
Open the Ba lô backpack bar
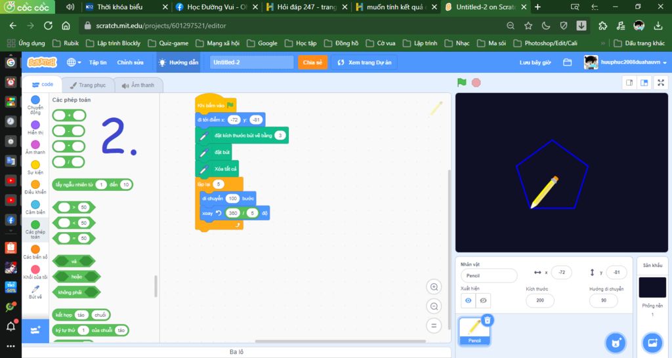236,352
